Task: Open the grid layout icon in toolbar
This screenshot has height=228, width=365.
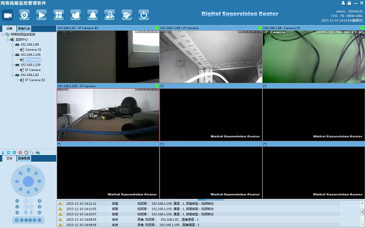Action: pos(58,15)
